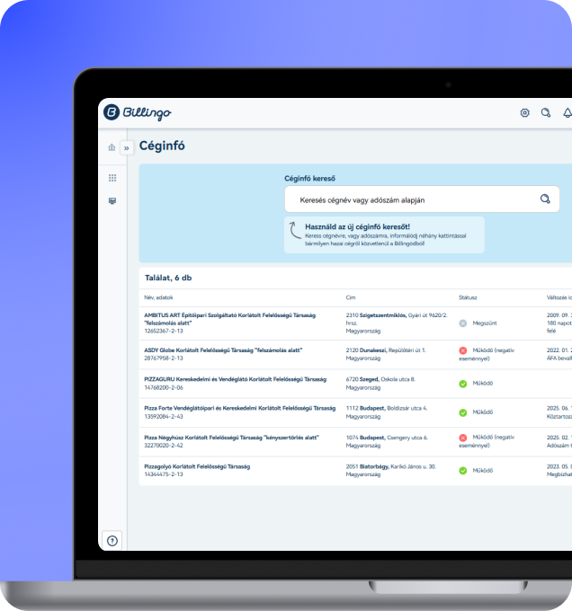The image size is (572, 611).
Task: Click the 'Név, adatok' column header
Action: click(x=158, y=297)
